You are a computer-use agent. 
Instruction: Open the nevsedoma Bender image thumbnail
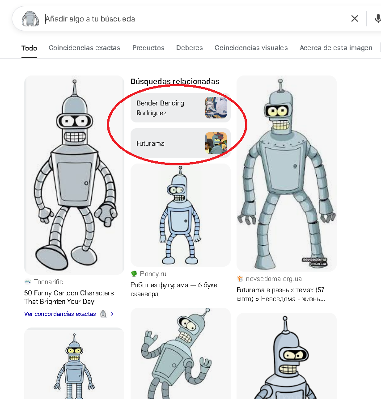(x=287, y=173)
